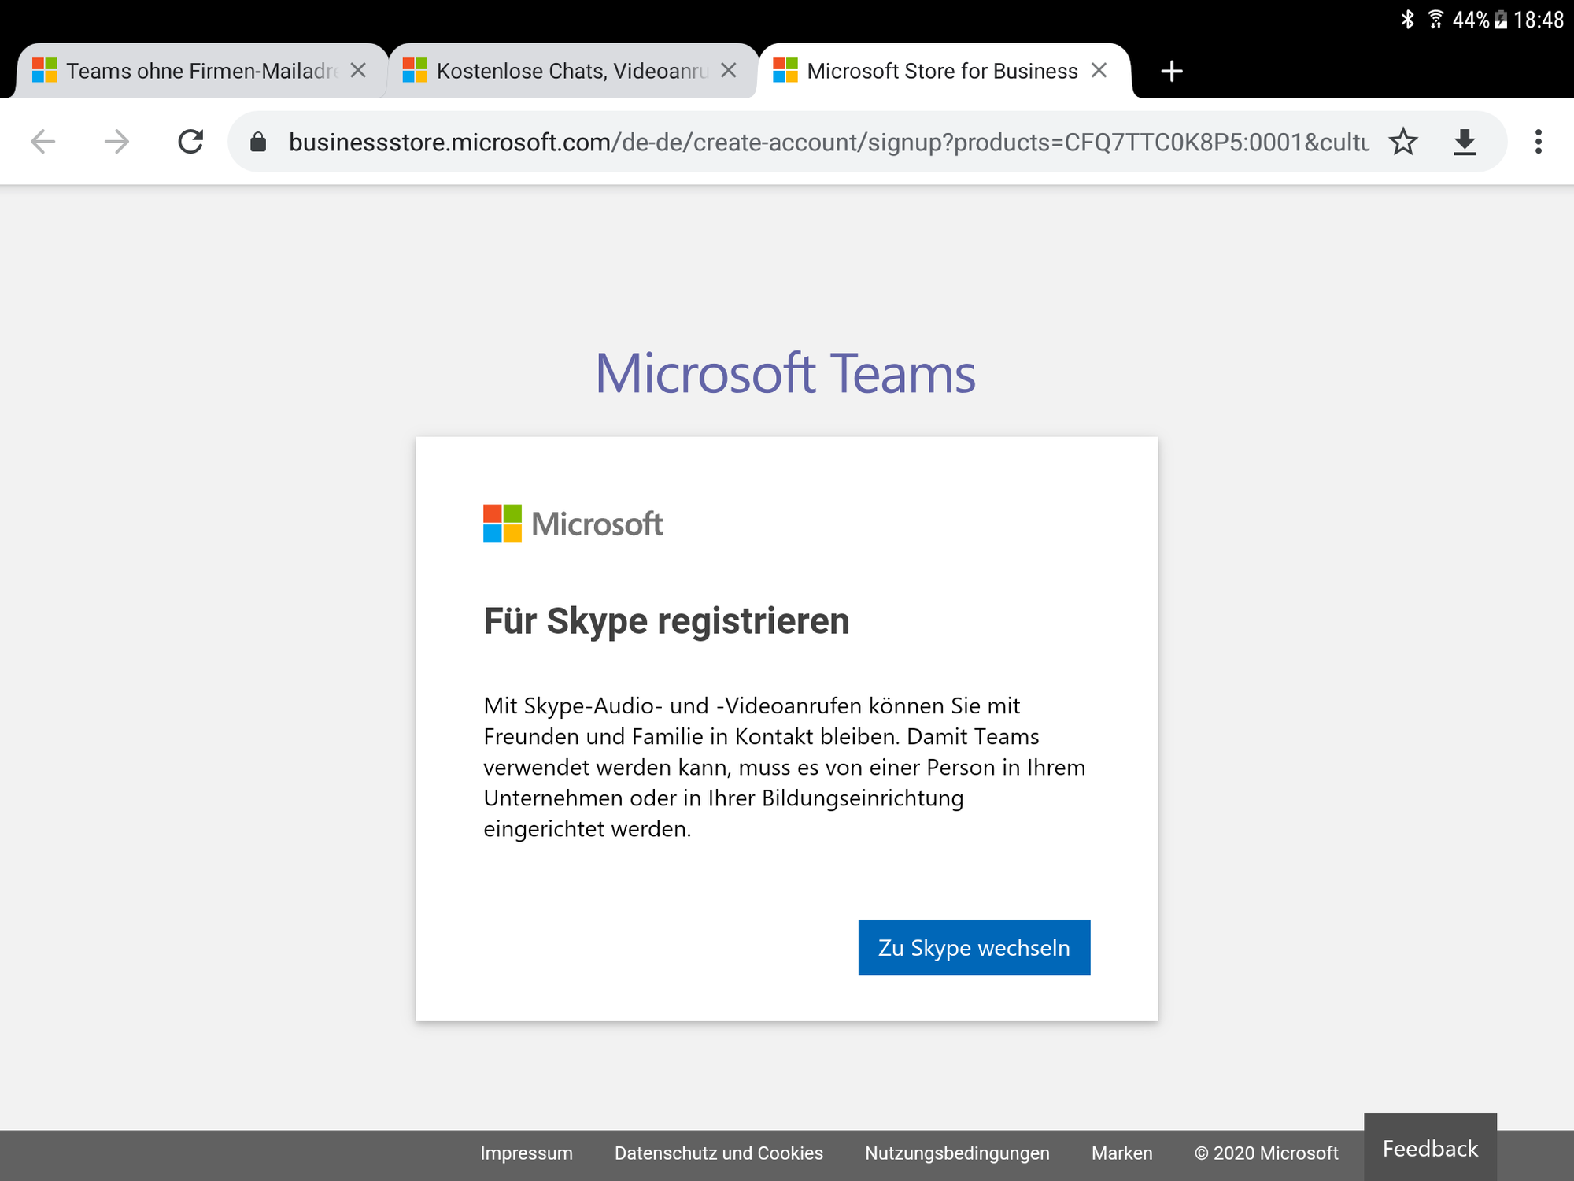Open the Impressum link

point(527,1153)
